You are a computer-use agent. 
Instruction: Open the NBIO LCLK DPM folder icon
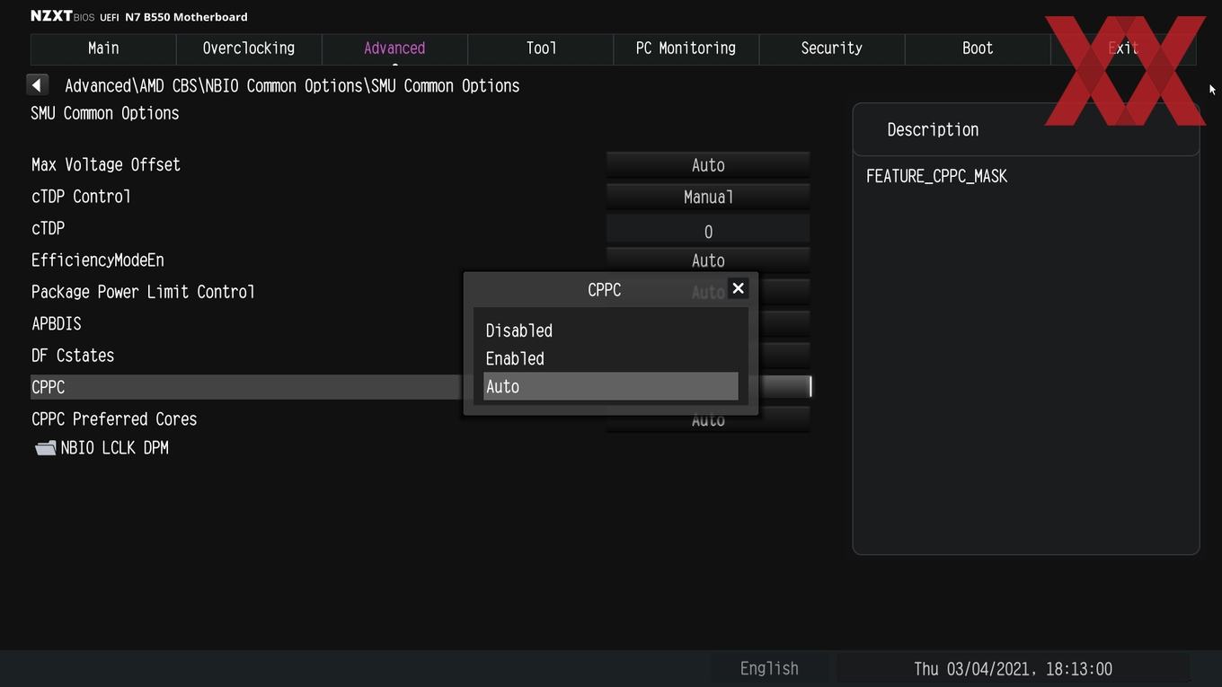tap(46, 448)
